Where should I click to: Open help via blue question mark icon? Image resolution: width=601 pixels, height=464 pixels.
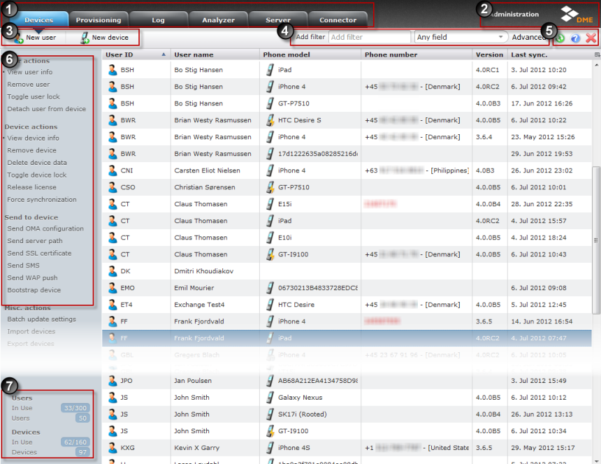(x=576, y=37)
